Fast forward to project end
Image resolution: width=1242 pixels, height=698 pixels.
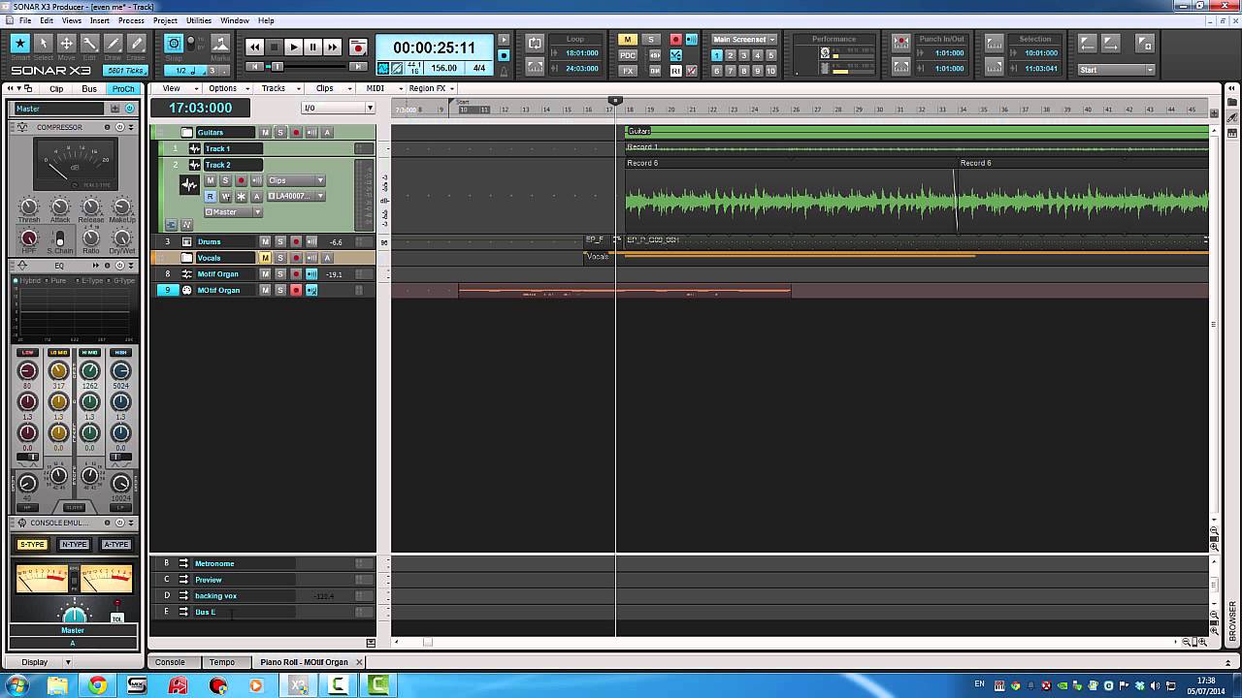pyautogui.click(x=332, y=47)
